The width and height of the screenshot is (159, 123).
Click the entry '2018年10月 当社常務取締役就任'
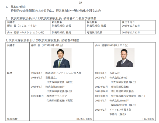pos(114,91)
